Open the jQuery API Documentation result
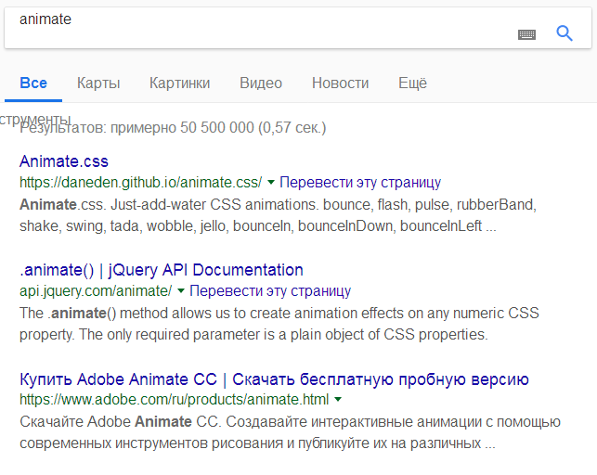Viewport: 597px width, 475px height. (162, 270)
